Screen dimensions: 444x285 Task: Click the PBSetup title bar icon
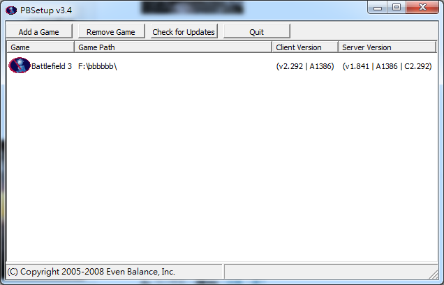tap(11, 10)
